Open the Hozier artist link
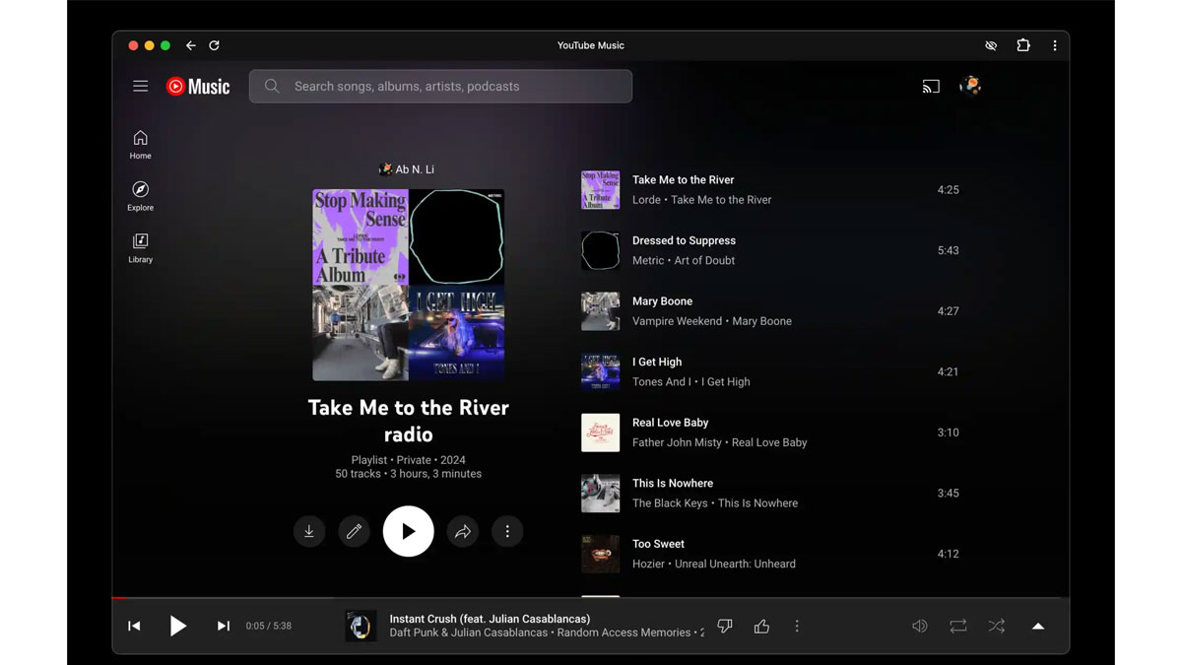Image resolution: width=1182 pixels, height=665 pixels. pyautogui.click(x=649, y=565)
